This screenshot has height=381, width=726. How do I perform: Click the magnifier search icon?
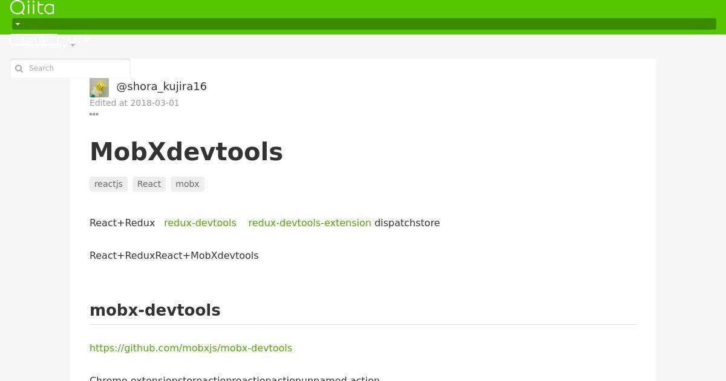click(x=19, y=68)
